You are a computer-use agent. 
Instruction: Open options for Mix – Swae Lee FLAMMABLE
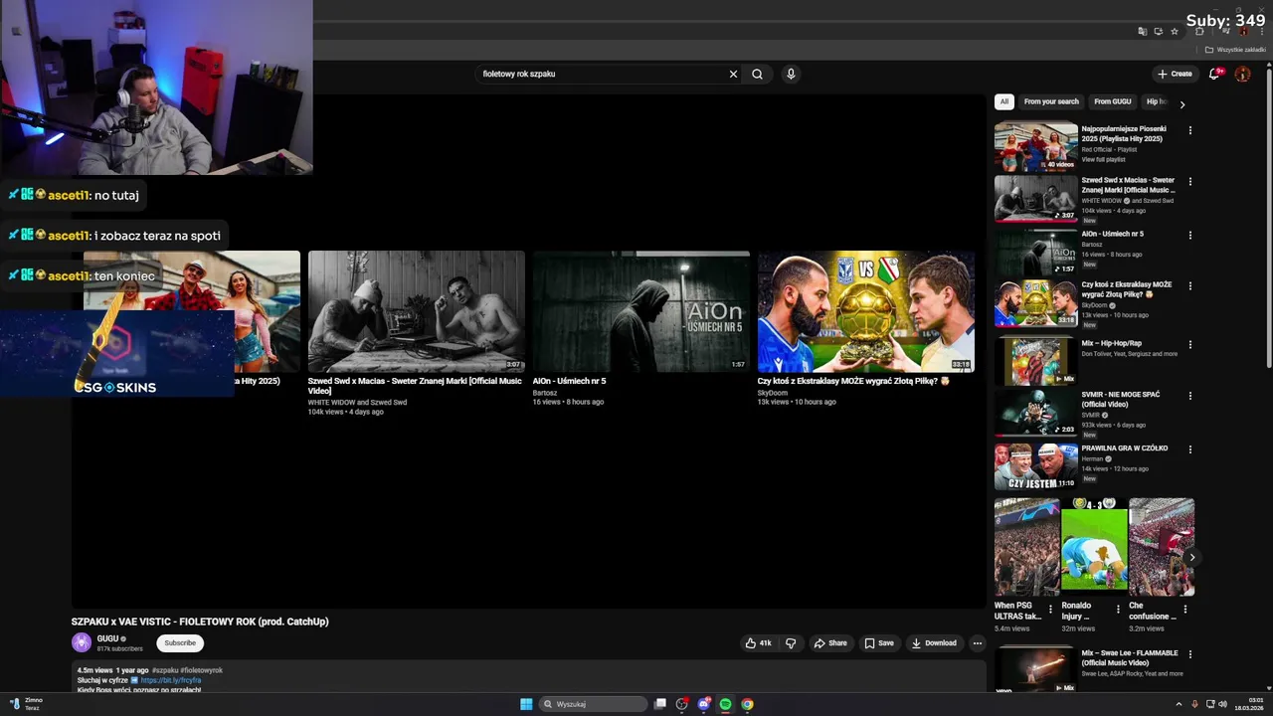1189,654
